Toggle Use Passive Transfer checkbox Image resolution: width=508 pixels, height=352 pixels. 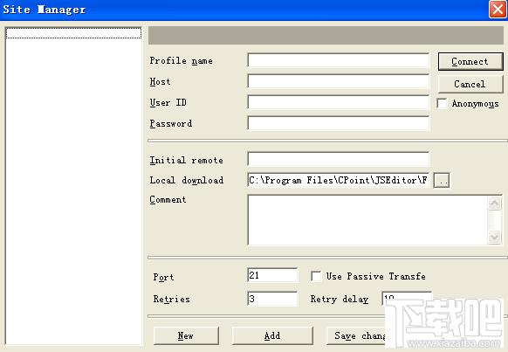click(316, 277)
